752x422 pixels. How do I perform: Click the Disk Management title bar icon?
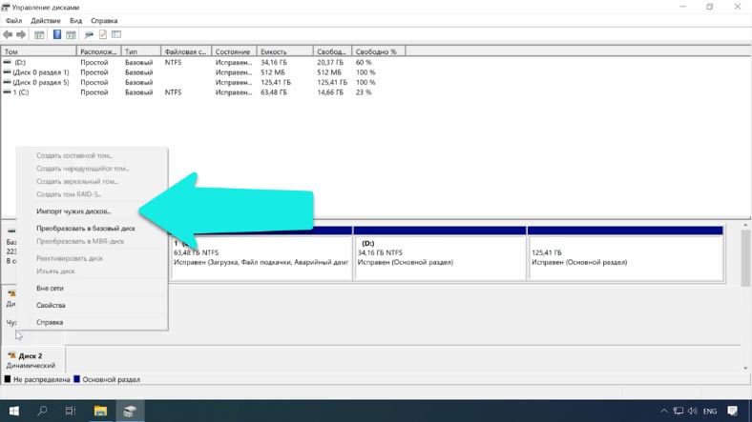click(x=6, y=8)
